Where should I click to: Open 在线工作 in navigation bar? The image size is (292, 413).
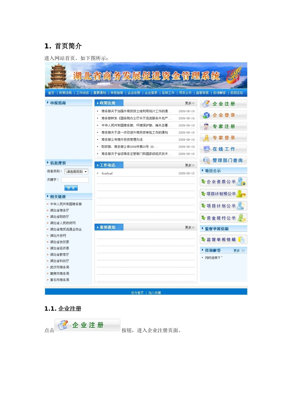[168, 93]
